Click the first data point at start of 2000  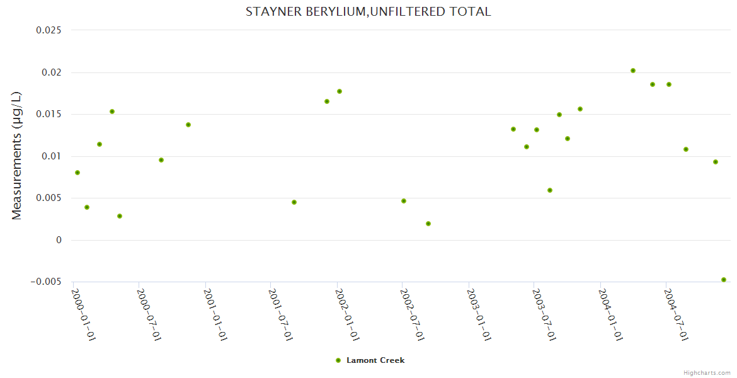point(77,173)
